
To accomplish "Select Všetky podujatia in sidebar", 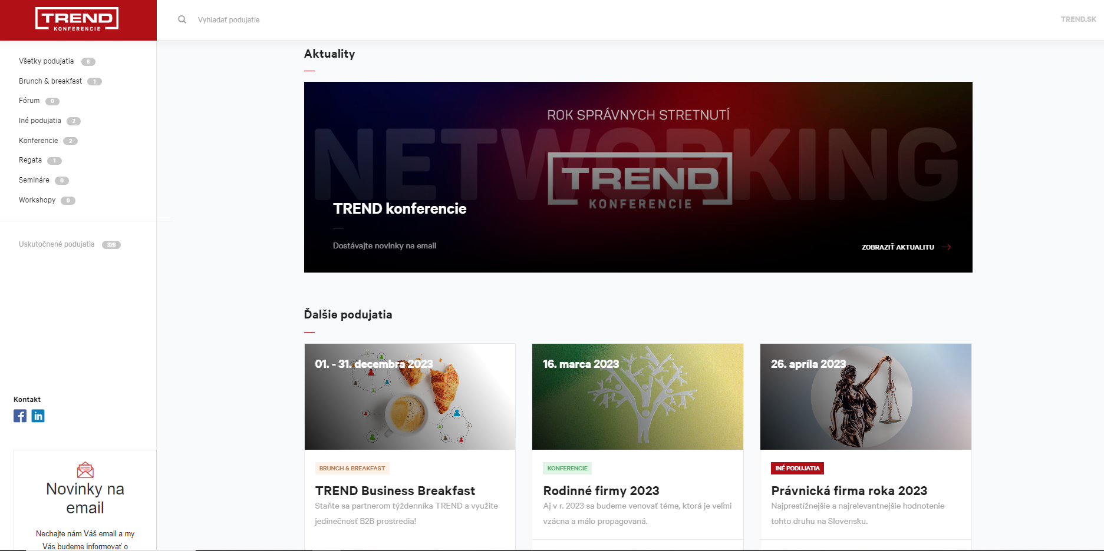I will [x=47, y=61].
